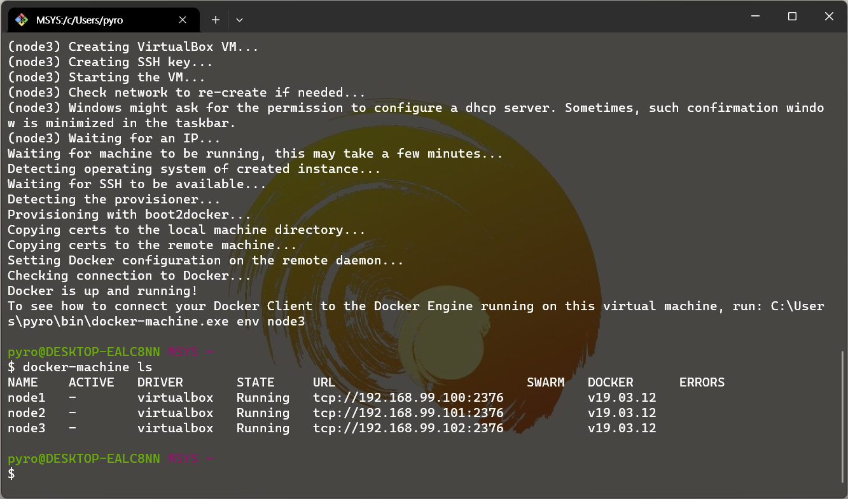Click URL tcp://192.168.99.100:2376

click(x=408, y=398)
